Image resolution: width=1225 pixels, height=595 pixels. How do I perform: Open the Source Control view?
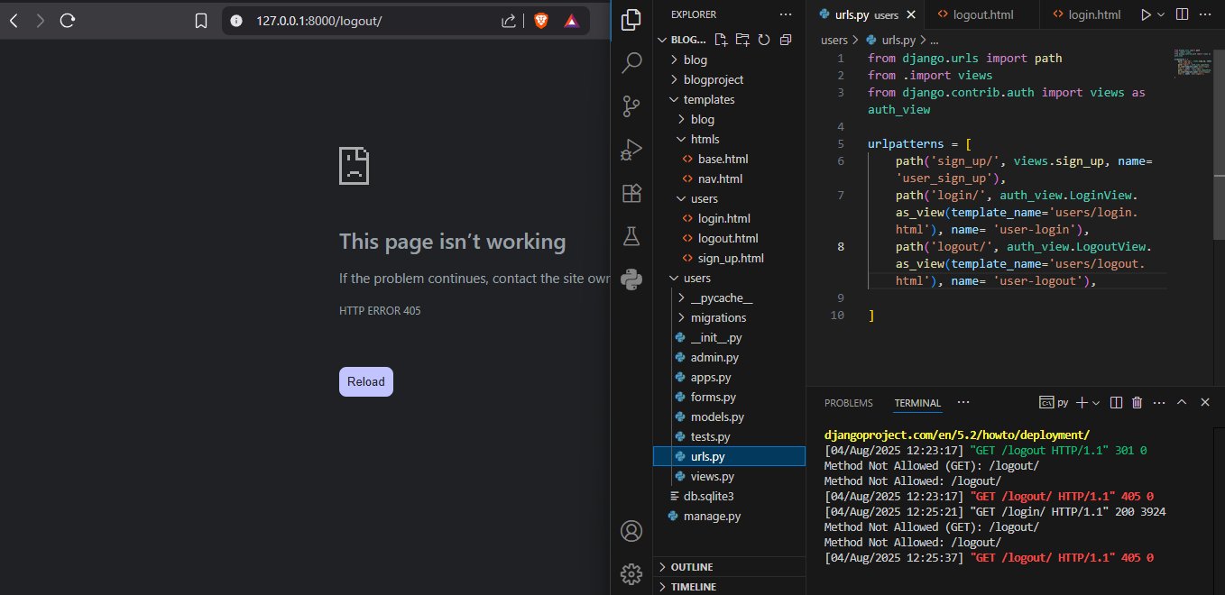pyautogui.click(x=632, y=106)
